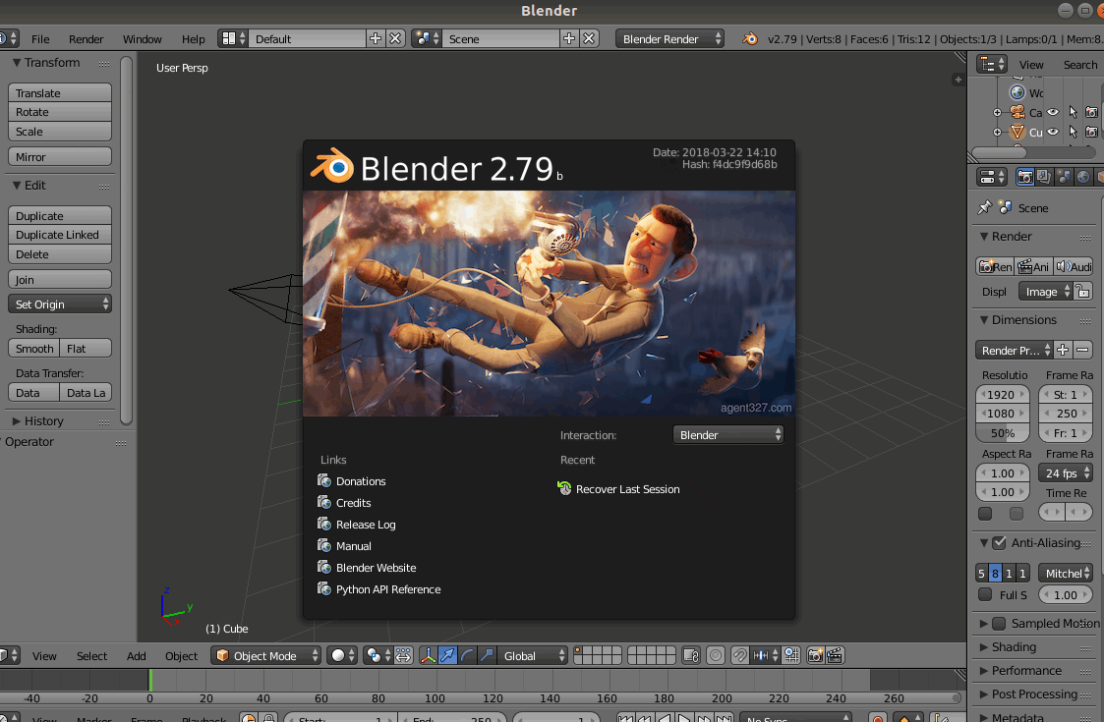Expand the History panel

pos(17,420)
